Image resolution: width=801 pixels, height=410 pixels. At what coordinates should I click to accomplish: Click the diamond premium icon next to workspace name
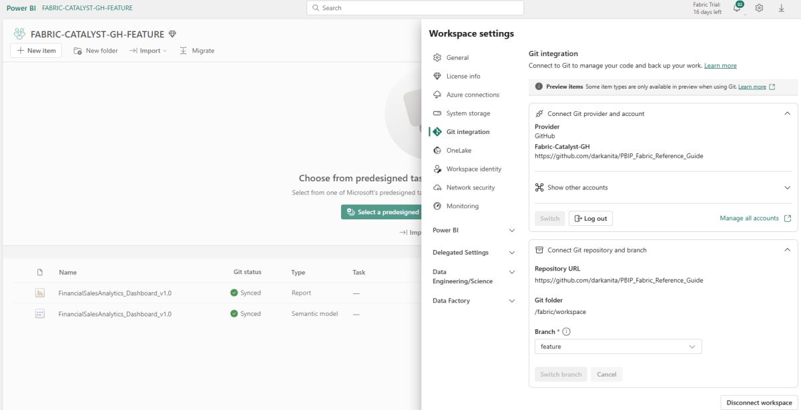click(172, 34)
